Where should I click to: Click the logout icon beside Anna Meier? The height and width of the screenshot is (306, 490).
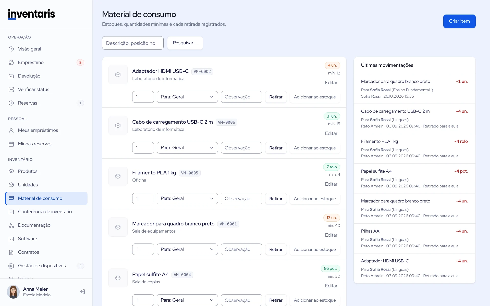(82, 292)
